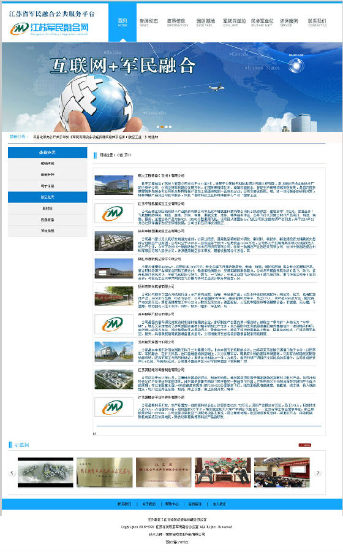Open the 镇江 aviation company title link
The width and height of the screenshot is (343, 552).
159,259
